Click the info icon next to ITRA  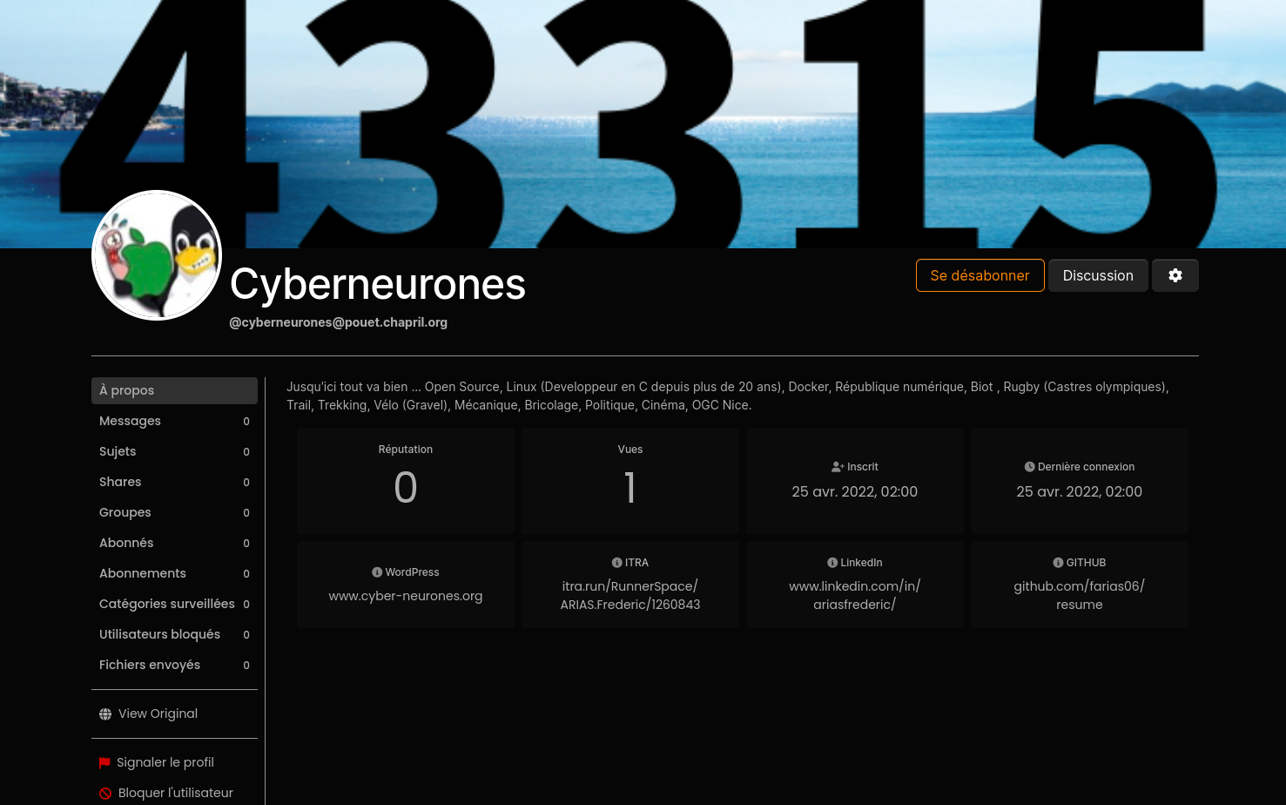click(616, 563)
